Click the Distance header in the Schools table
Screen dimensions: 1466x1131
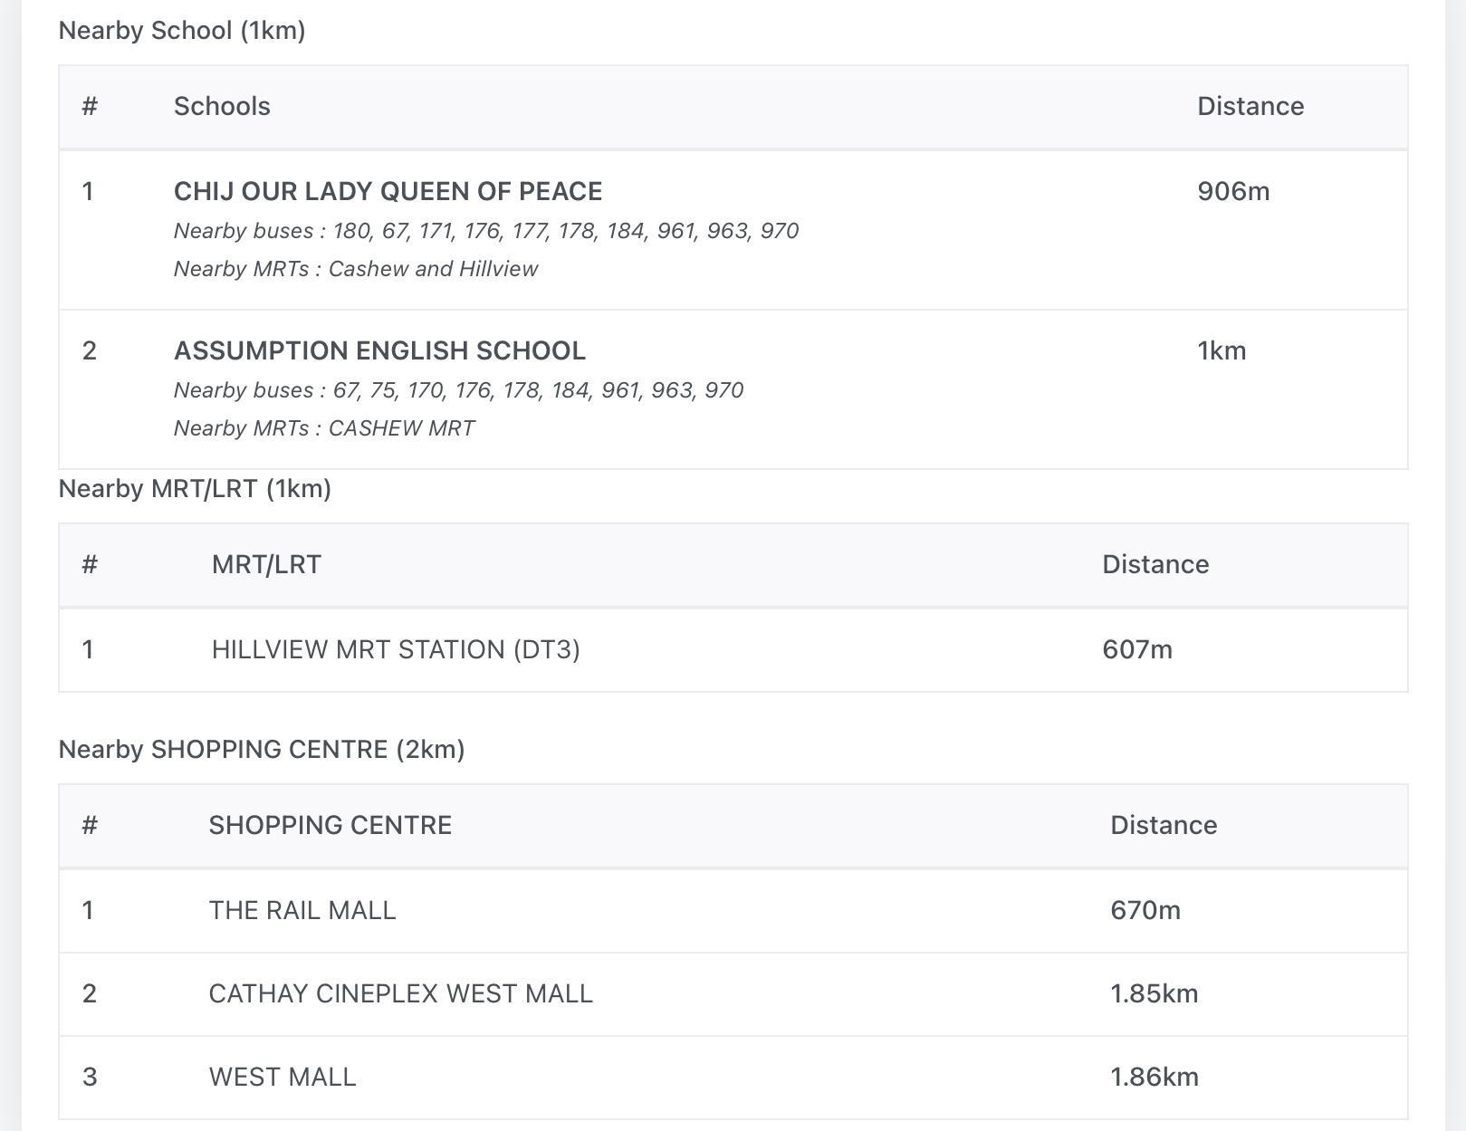point(1250,106)
